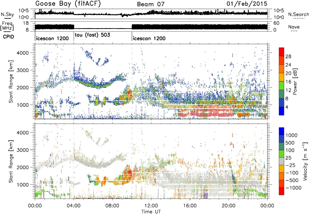Select the 'Nave' legend label
The image size is (309, 214).
tap(294, 27)
